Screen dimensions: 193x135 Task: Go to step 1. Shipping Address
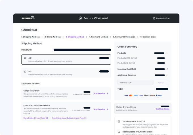(30, 37)
